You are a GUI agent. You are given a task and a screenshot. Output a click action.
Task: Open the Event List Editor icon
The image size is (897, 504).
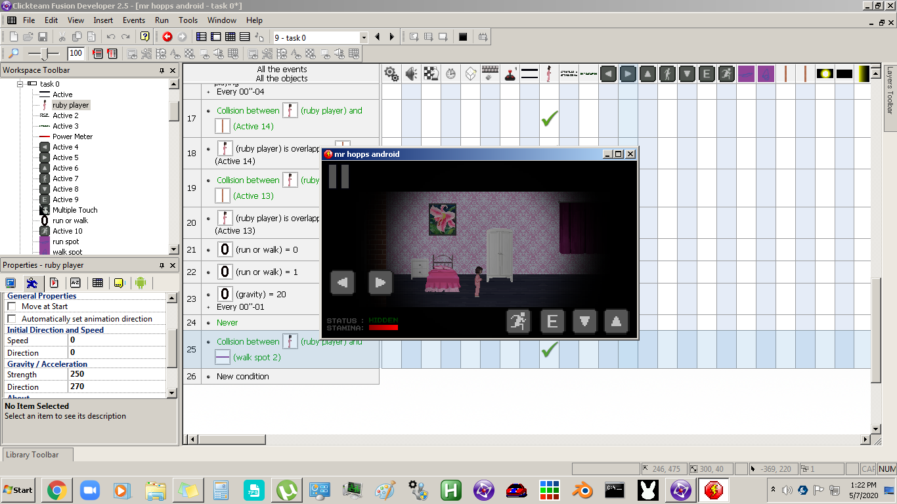[x=245, y=37]
